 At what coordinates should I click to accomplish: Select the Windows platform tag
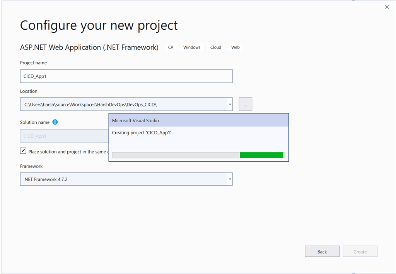click(191, 47)
